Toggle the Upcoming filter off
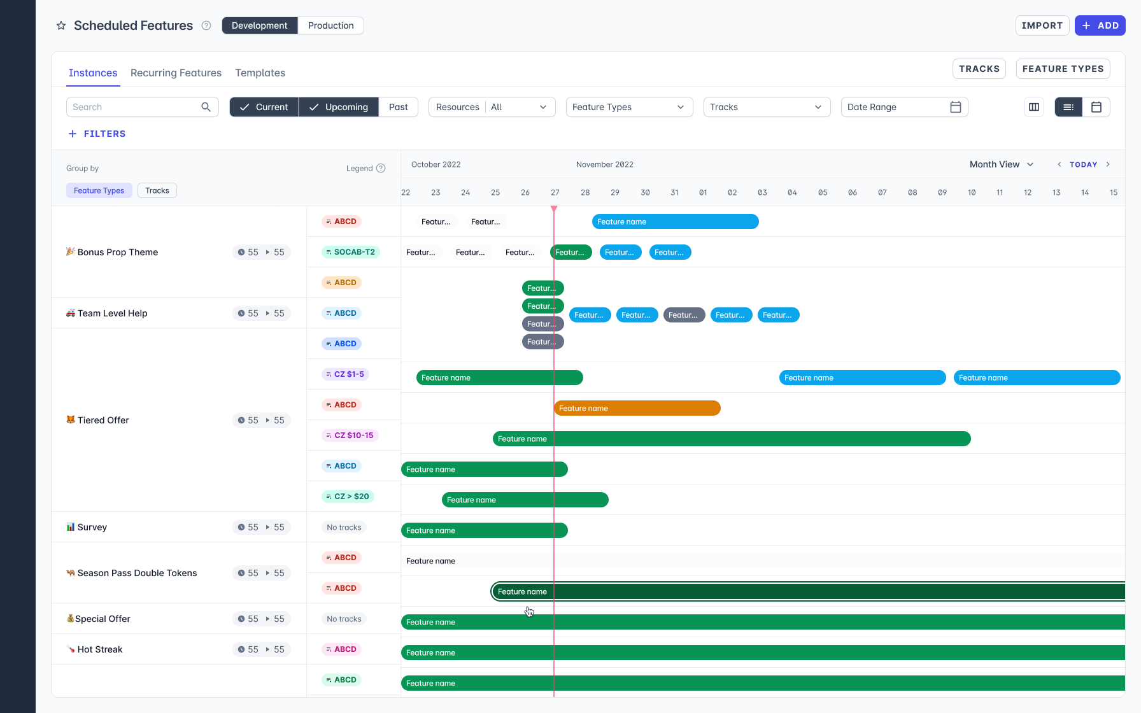 (x=339, y=107)
